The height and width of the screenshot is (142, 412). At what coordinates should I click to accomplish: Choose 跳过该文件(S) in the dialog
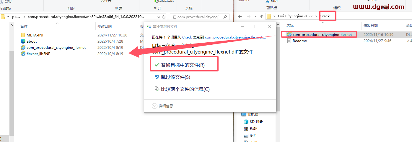pos(172,77)
